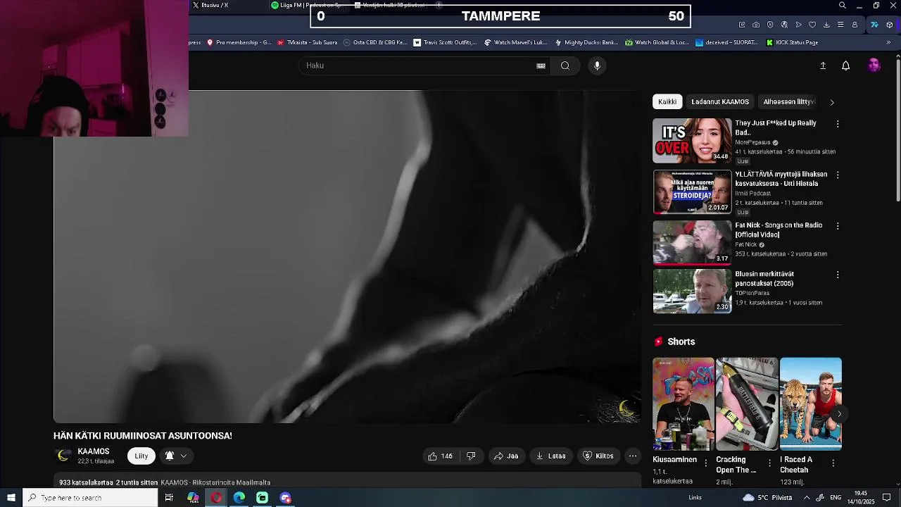Open the Pro membership bookmark
Screen dimensions: 901x507
[x=239, y=42]
